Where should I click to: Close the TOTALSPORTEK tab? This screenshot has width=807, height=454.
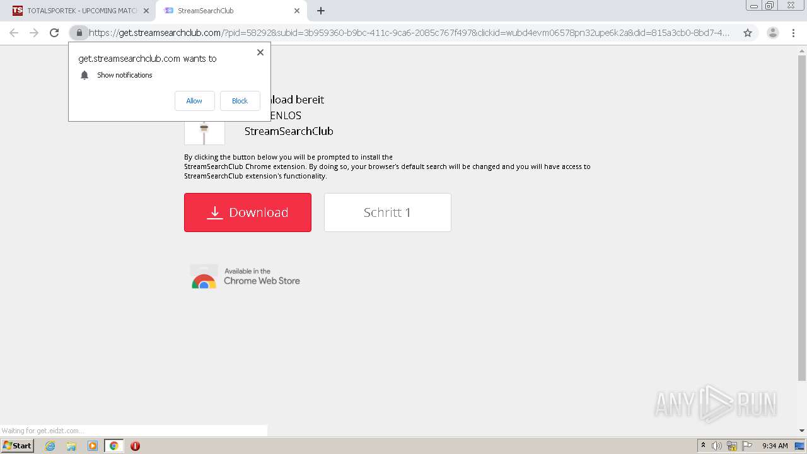(146, 11)
